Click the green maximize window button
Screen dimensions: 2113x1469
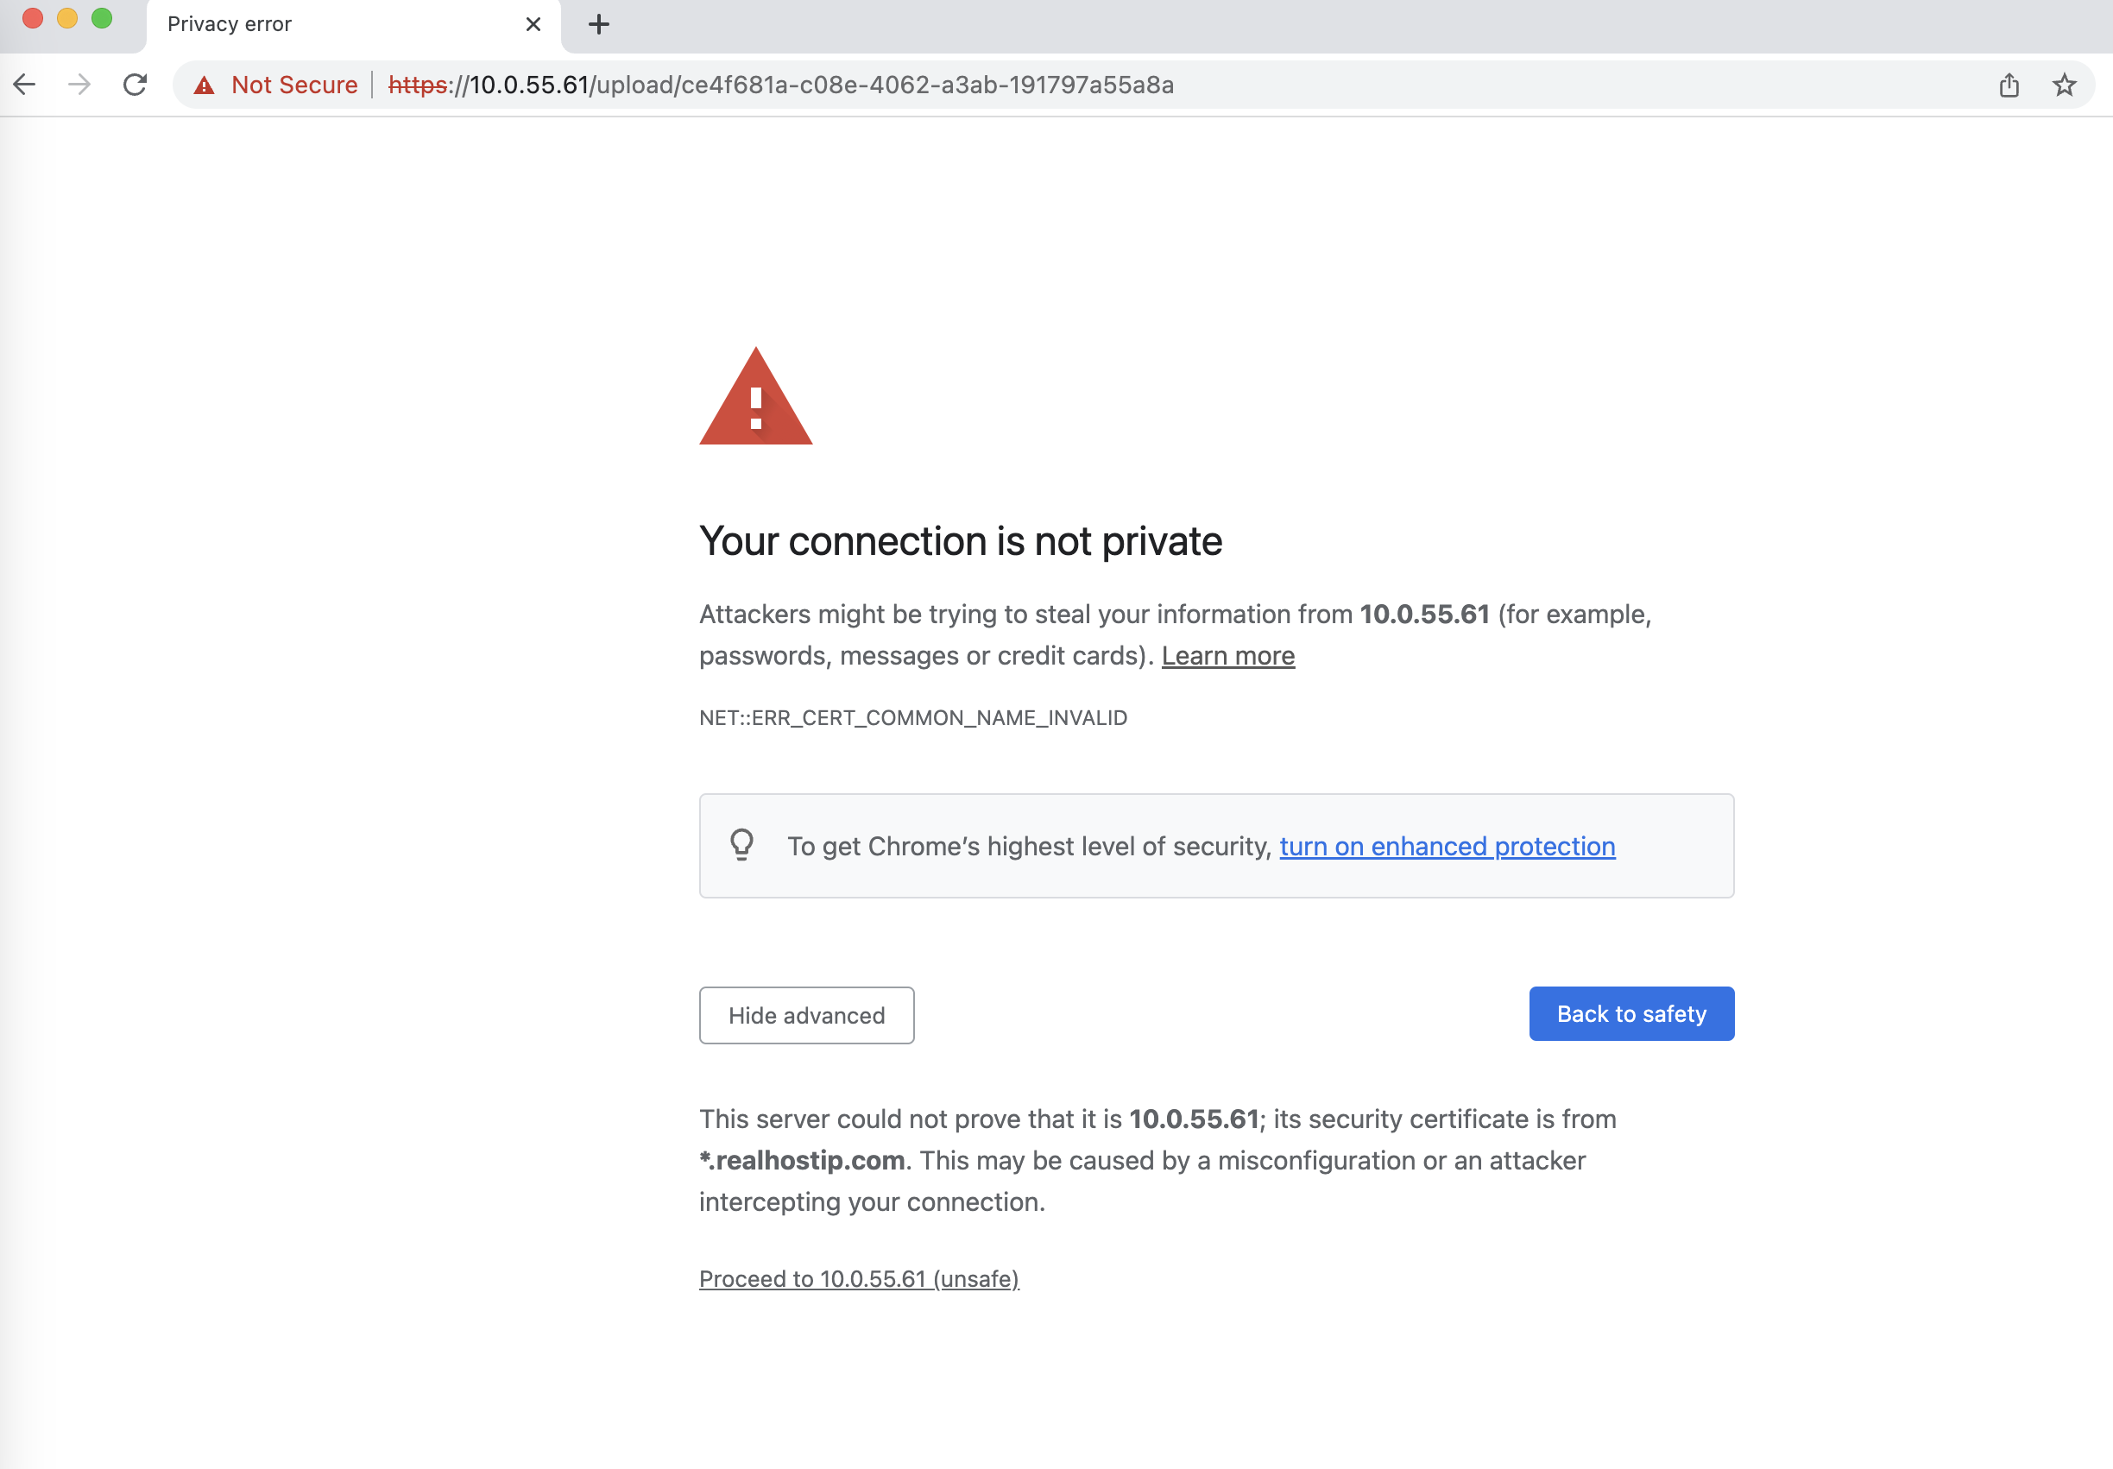coord(102,16)
